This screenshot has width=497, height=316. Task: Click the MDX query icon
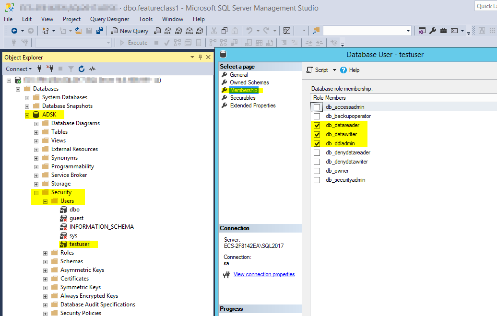click(168, 31)
